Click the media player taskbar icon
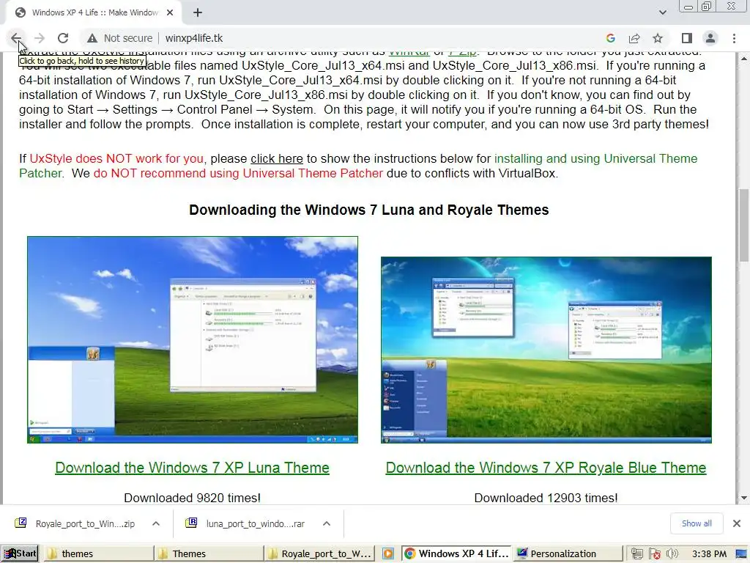Screen dimensions: 750x563 (388, 554)
